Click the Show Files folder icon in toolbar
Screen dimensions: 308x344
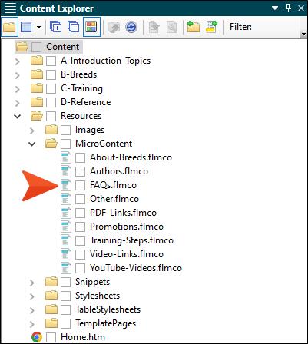(9, 27)
